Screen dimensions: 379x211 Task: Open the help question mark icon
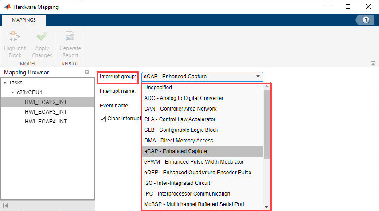[366, 20]
